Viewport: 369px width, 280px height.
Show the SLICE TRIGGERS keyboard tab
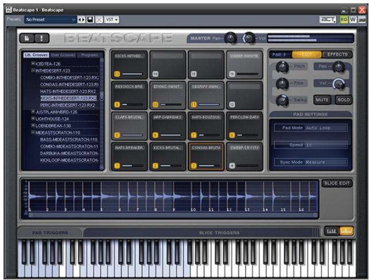tap(219, 232)
